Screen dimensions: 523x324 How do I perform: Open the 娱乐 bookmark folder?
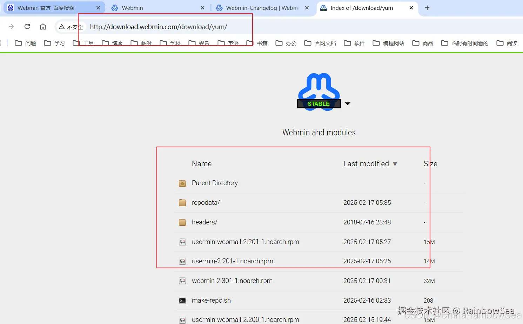(199, 43)
